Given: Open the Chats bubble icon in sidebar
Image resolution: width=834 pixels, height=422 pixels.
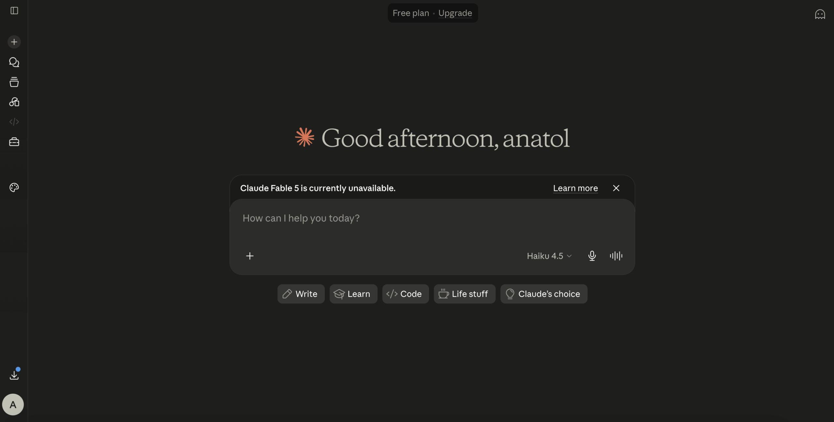Looking at the screenshot, I should 14,62.
